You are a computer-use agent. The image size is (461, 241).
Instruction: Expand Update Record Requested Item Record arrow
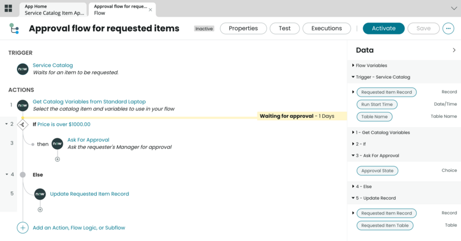pyautogui.click(x=353, y=213)
